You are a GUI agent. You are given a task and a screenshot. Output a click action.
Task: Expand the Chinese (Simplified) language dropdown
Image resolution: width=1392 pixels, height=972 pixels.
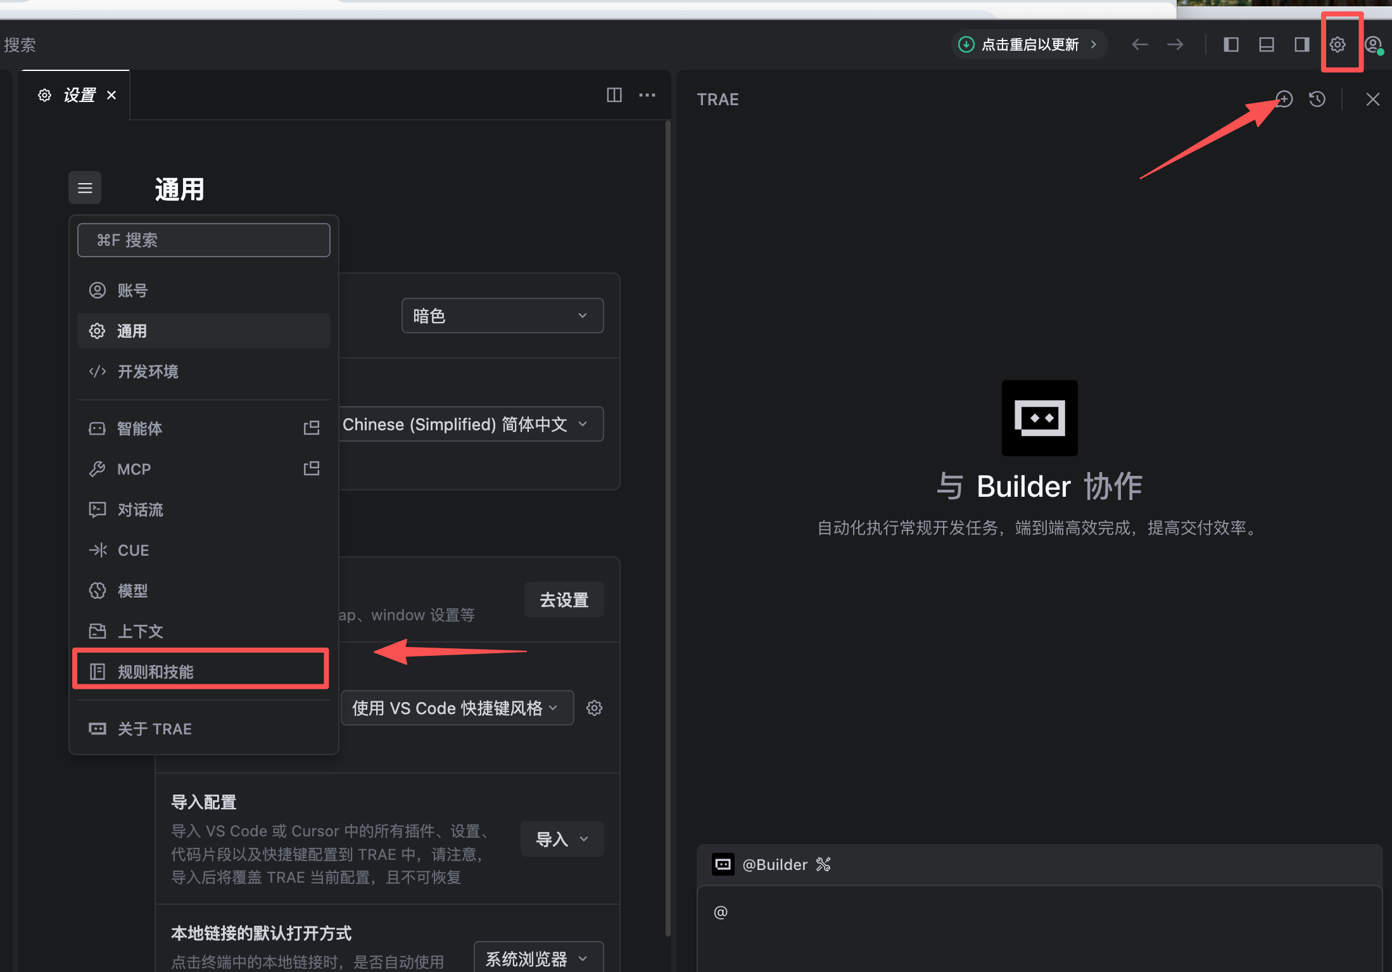[x=472, y=424]
